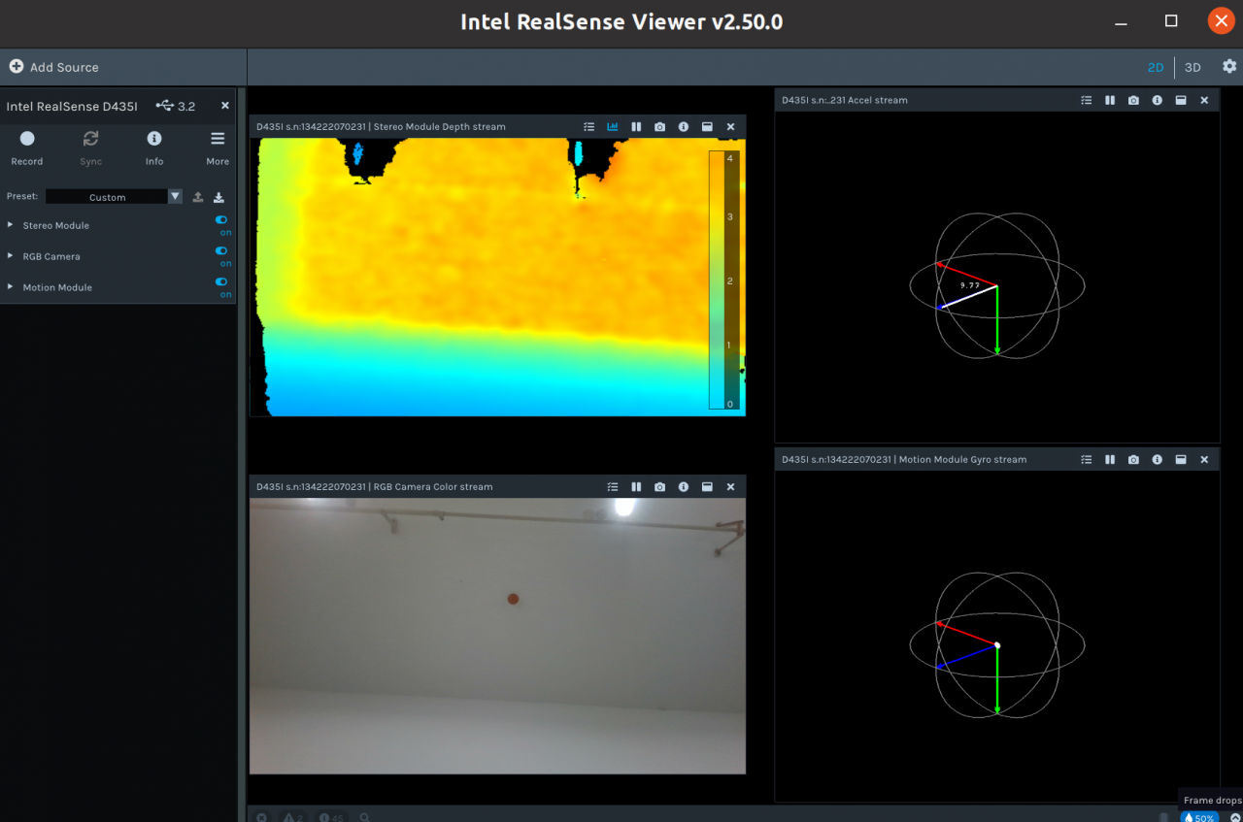Click the Custom preset field
The height and width of the screenshot is (822, 1243).
(107, 196)
